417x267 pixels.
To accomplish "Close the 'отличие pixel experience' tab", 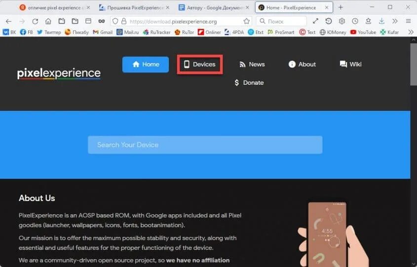I will 88,8.
